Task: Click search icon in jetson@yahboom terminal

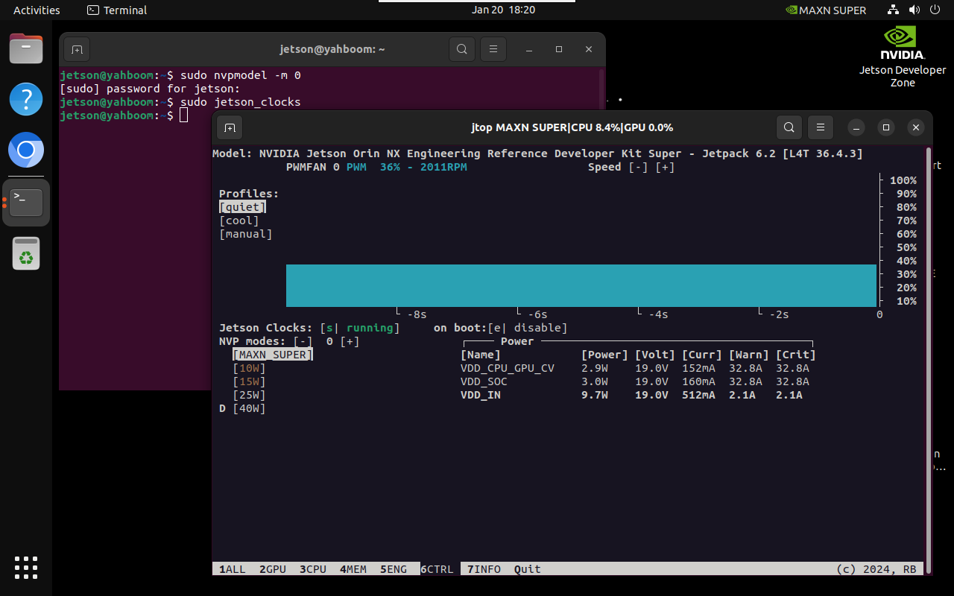Action: coord(462,49)
